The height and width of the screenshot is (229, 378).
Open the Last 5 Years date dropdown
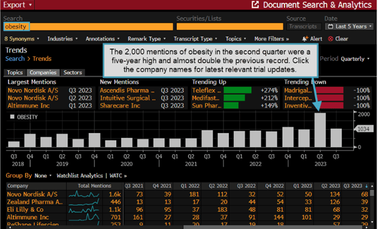[350, 27]
